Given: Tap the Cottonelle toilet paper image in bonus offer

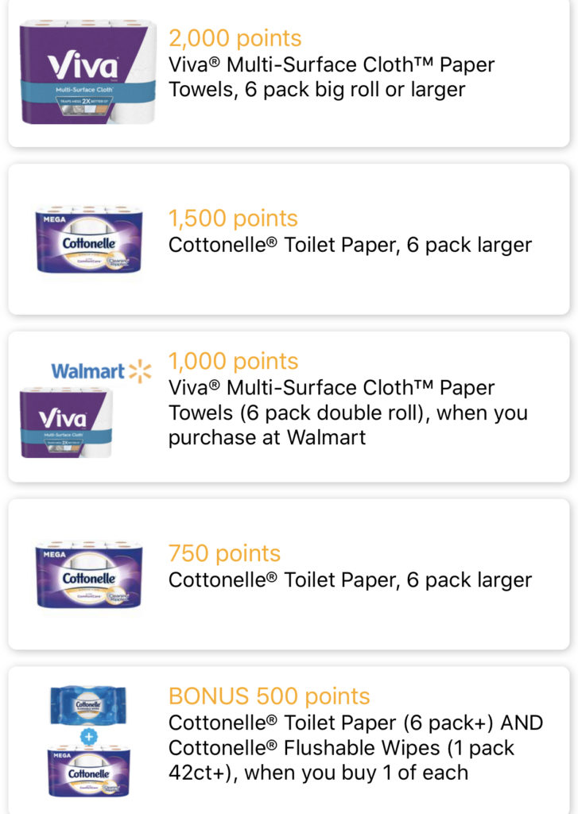Looking at the screenshot, I should coord(89,772).
